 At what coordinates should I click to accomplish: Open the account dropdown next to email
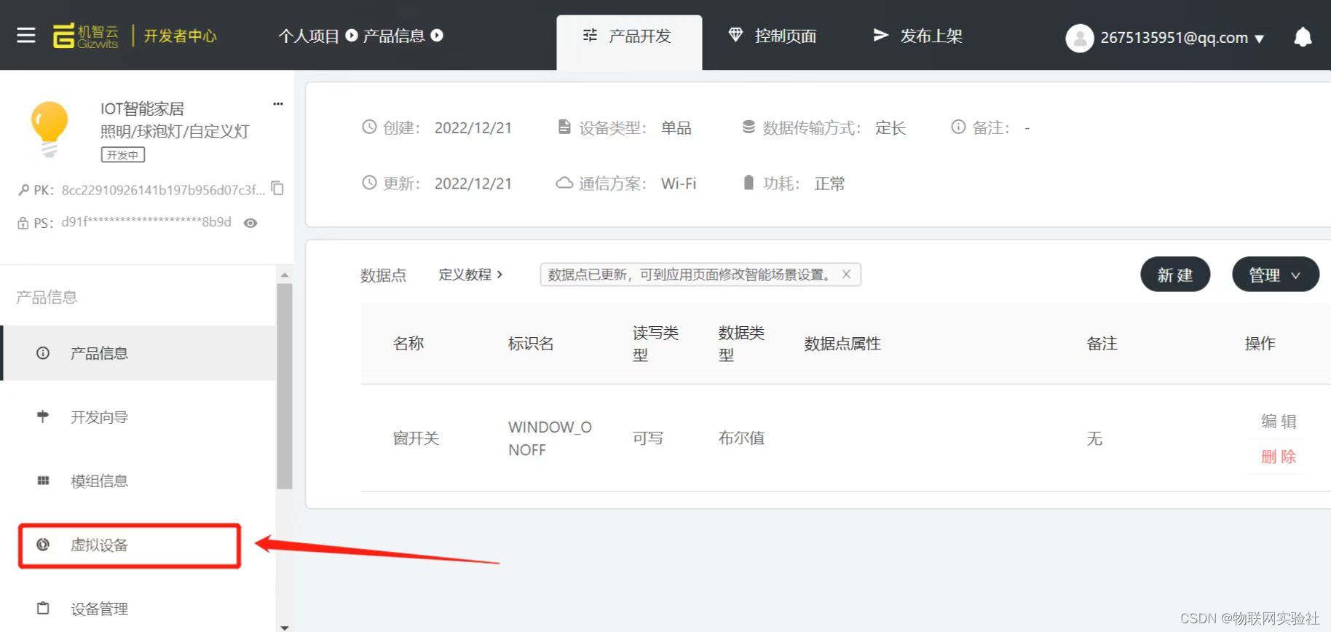pos(1260,39)
